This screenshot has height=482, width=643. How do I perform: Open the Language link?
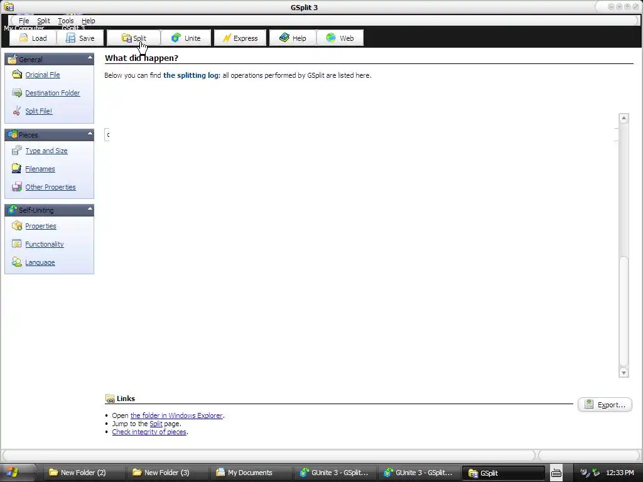pyautogui.click(x=40, y=262)
